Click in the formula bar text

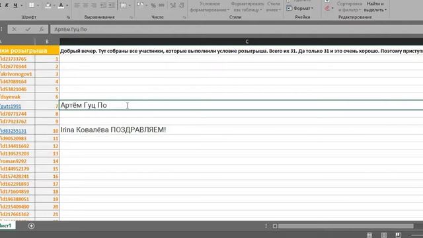(71, 29)
